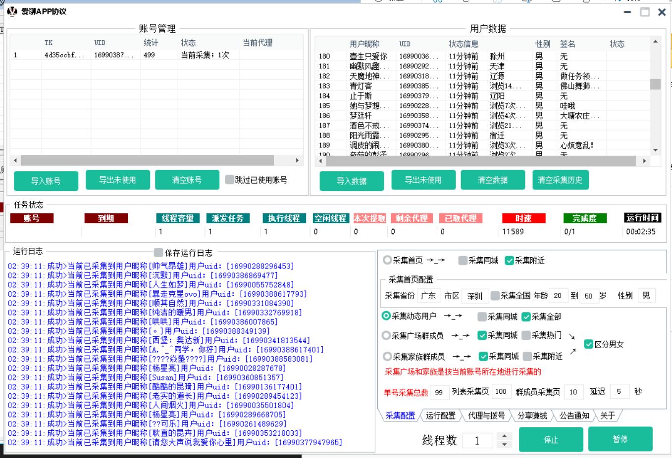
Task: Select 采集首页 radio option
Action: pyautogui.click(x=387, y=260)
